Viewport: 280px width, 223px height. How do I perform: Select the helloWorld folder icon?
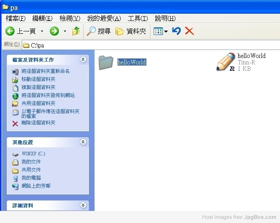click(106, 62)
